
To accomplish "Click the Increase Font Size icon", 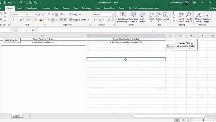I will [x=39, y=15].
